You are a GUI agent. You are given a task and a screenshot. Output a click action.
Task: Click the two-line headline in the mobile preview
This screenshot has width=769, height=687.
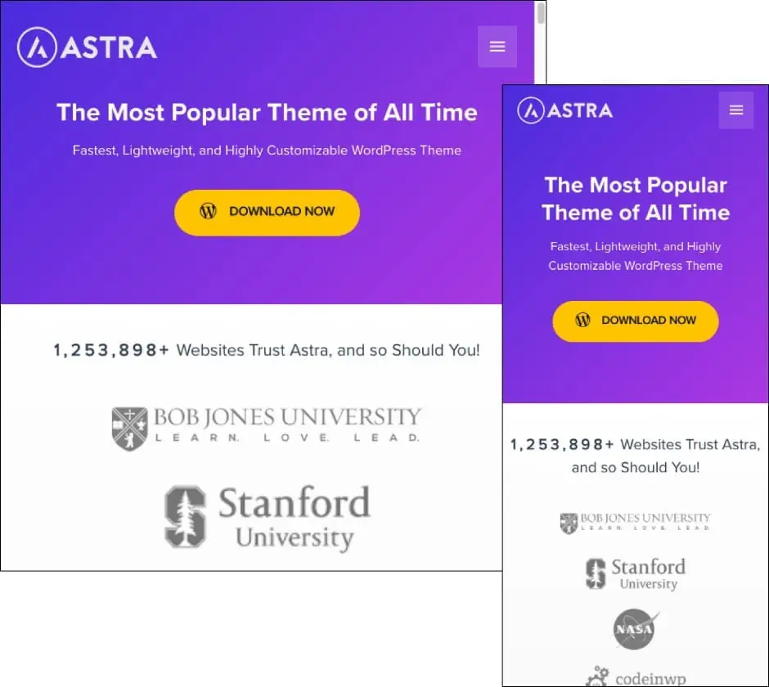point(635,199)
